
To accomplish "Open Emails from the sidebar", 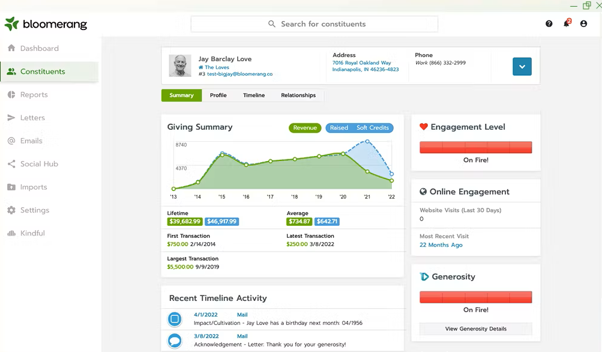I will (31, 141).
